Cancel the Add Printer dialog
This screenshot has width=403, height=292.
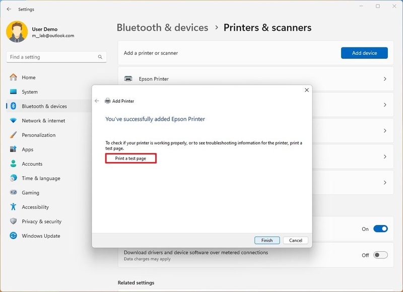296,240
